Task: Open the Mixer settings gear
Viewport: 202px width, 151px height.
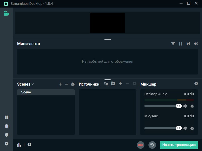Action: [x=196, y=84]
